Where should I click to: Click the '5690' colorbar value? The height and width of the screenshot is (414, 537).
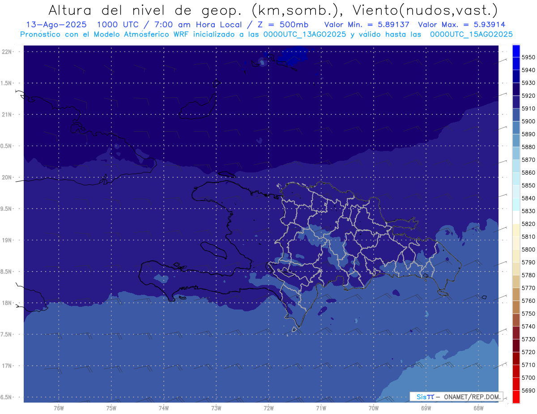coord(528,390)
